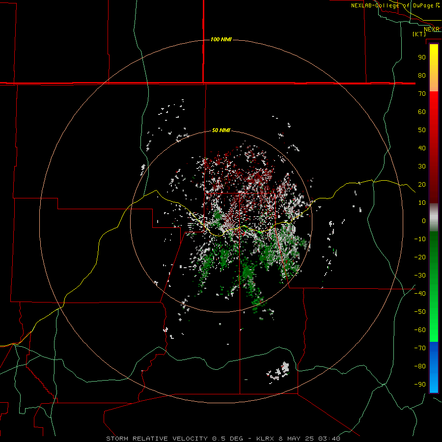Click the 0 value on the velocity scale
Image resolution: width=442 pixels, height=442 pixels.
pyautogui.click(x=424, y=221)
